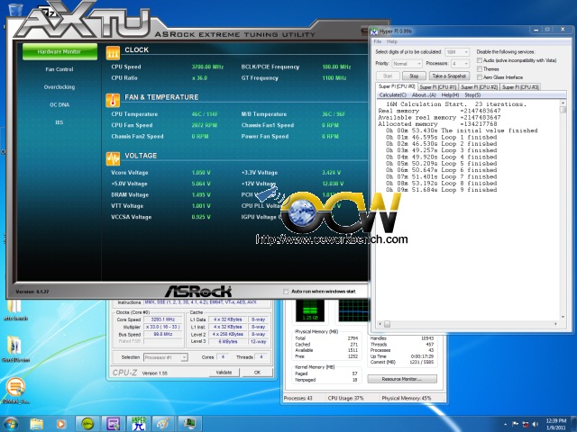Click the Fan & Temperature thermometer icon
This screenshot has height=432, width=577.
point(113,100)
